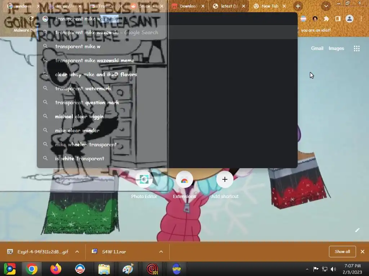
Task: Open the volume speaker tray icon
Action: pos(333,269)
